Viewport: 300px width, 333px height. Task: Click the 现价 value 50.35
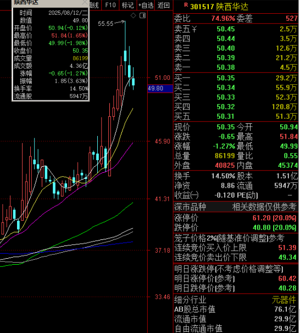226,127
